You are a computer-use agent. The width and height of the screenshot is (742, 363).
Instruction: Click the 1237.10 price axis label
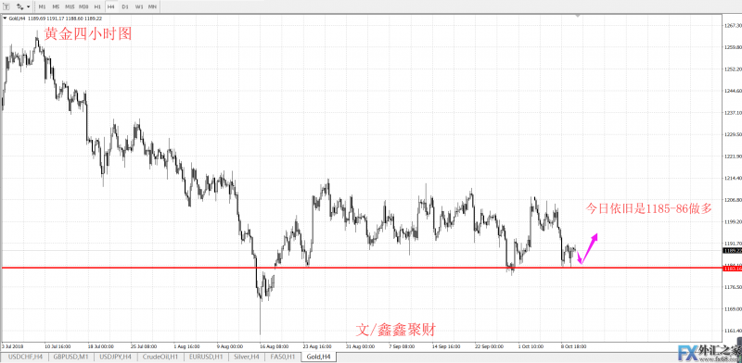[733, 112]
